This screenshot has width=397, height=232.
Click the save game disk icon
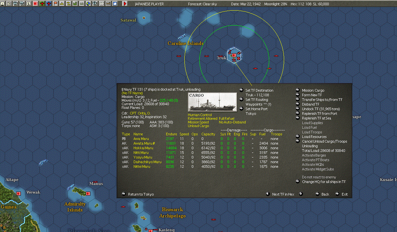[x=2, y=4]
